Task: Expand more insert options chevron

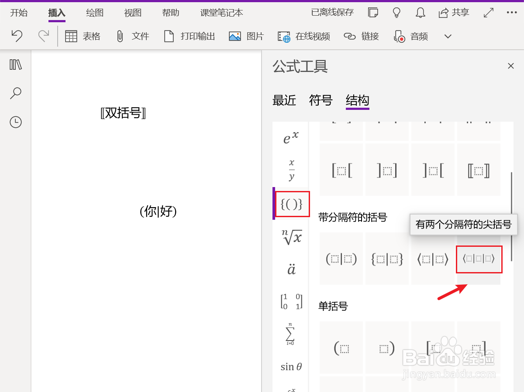Action: point(448,36)
